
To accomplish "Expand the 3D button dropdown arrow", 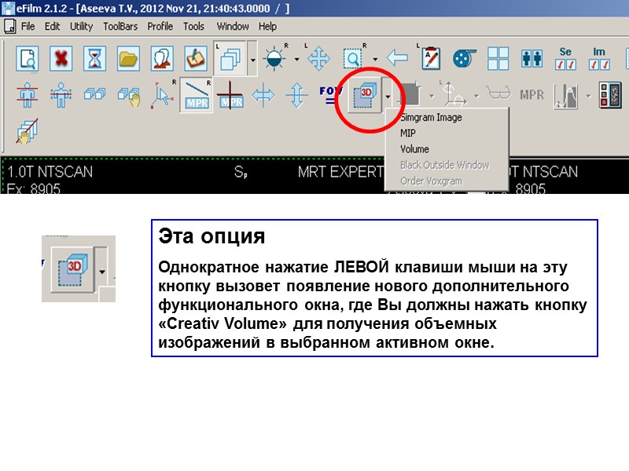I will click(x=388, y=96).
